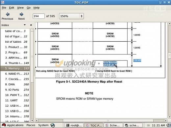The width and height of the screenshot is (171, 128).
Task: Click the network status tray icon
Action: pyautogui.click(x=148, y=125)
